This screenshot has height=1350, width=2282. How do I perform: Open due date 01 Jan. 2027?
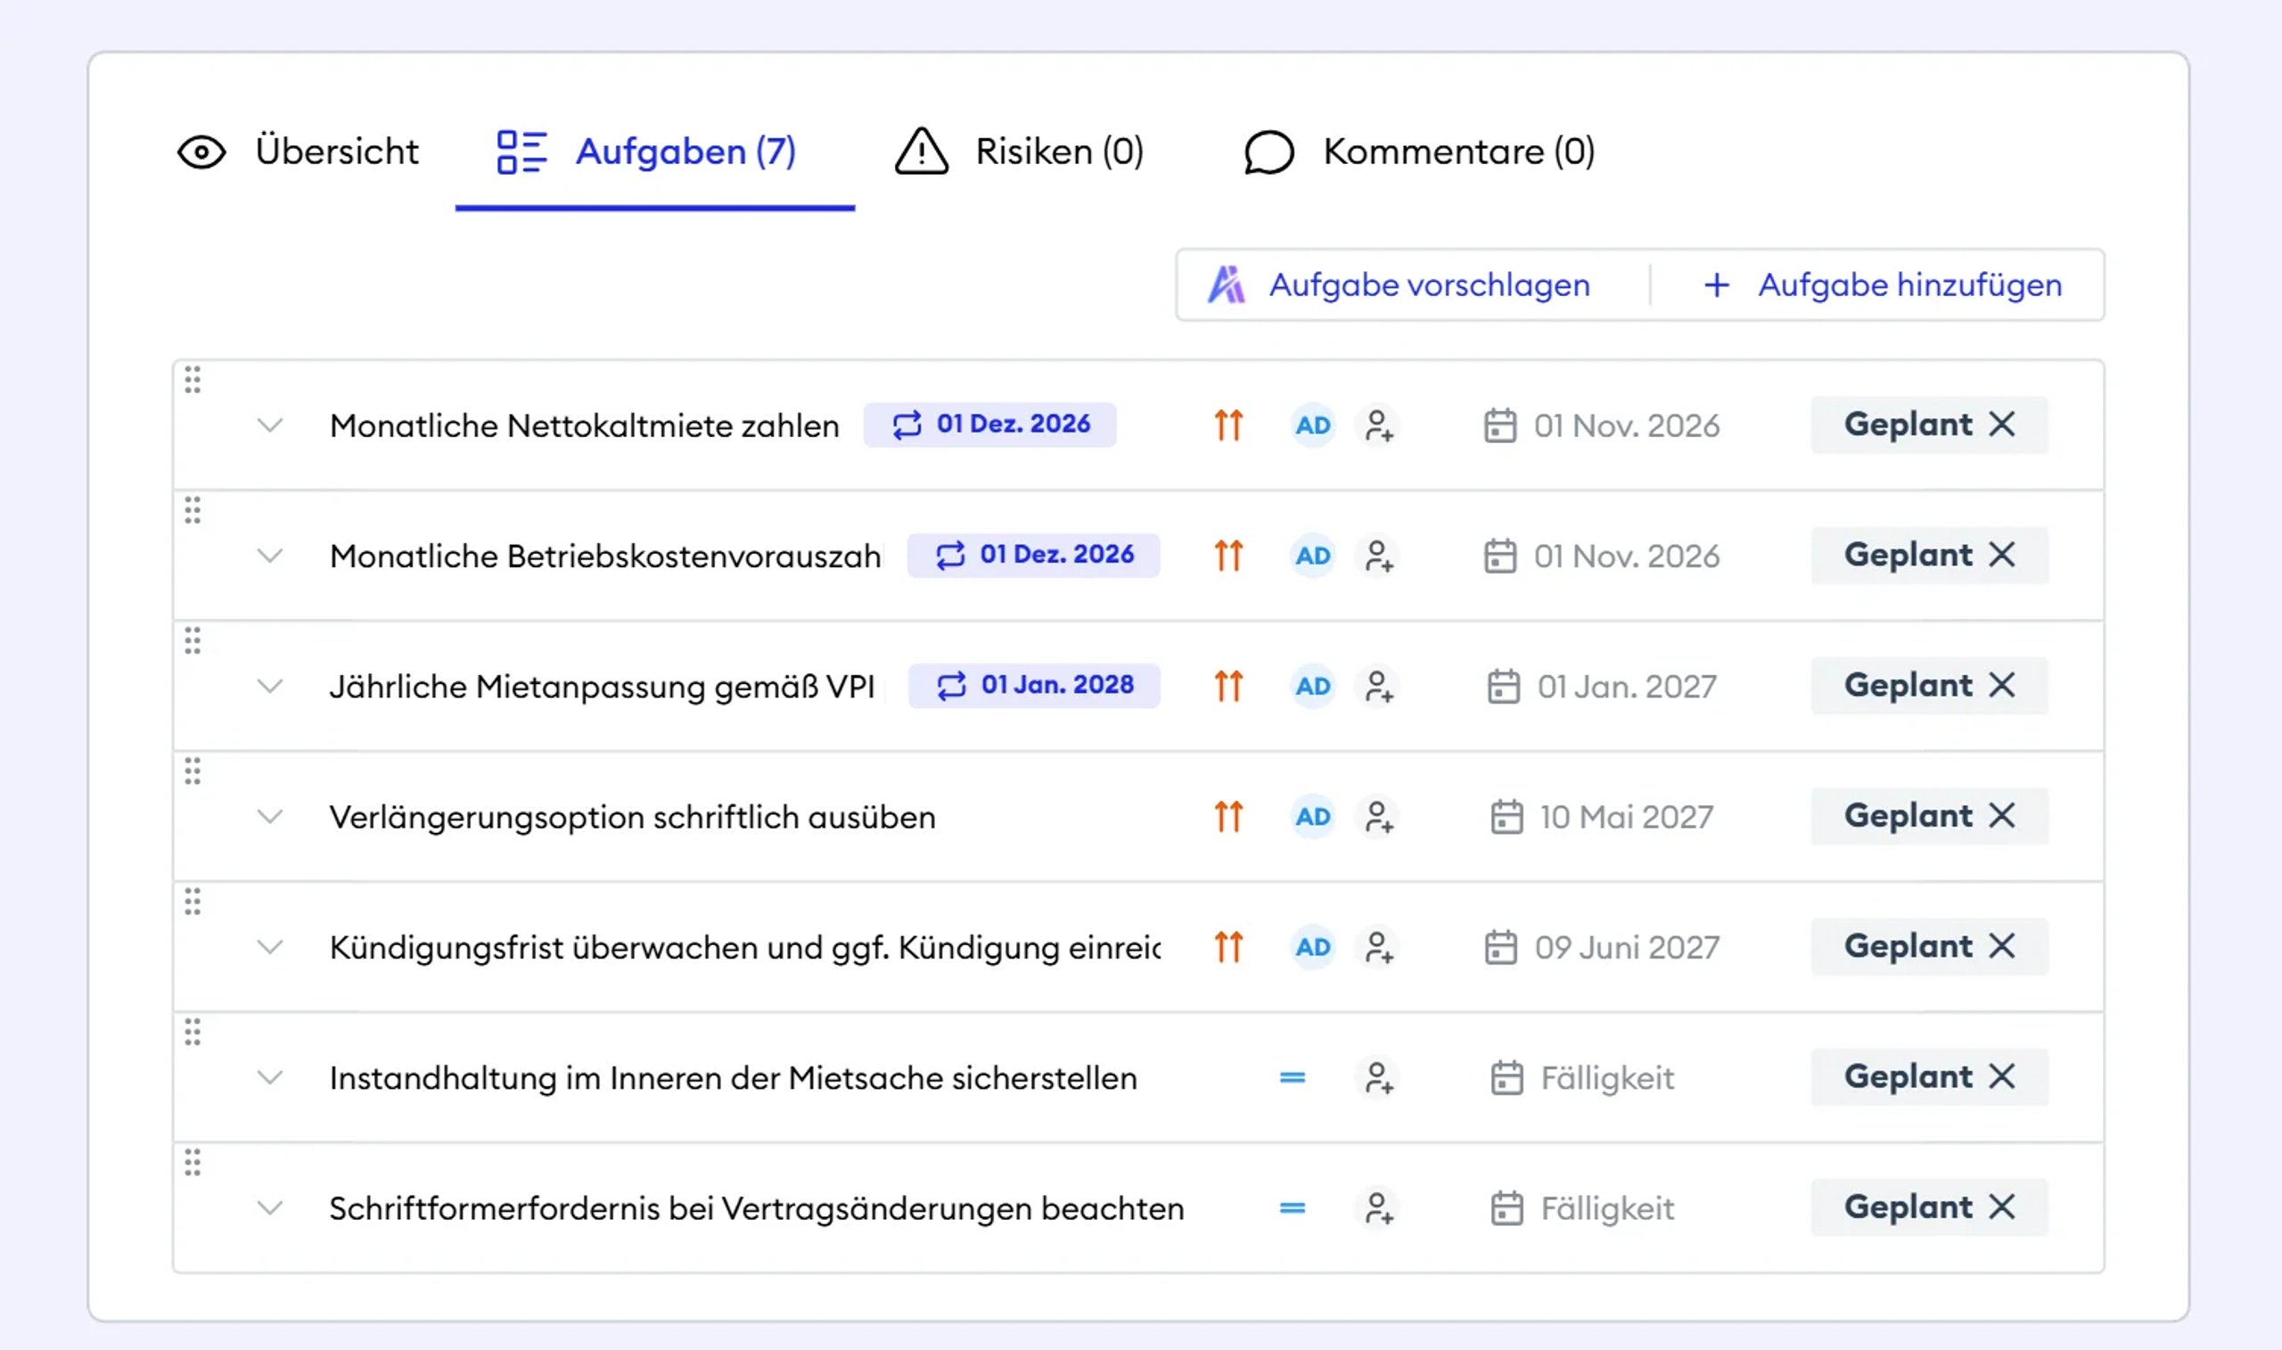point(1602,686)
